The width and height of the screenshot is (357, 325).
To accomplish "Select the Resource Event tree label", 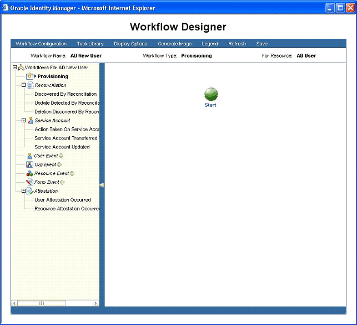I will pos(52,173).
